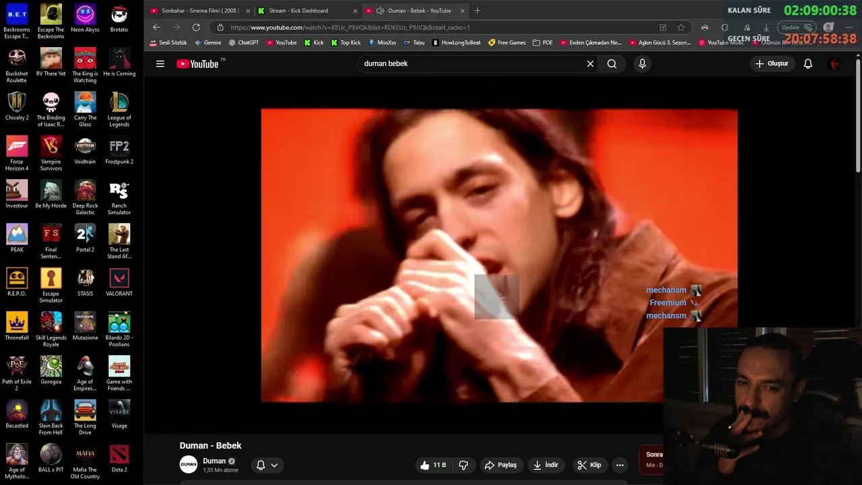Screen dimensions: 862x485
Task: Open YouTube guide hamburger menu
Action: [x=160, y=64]
